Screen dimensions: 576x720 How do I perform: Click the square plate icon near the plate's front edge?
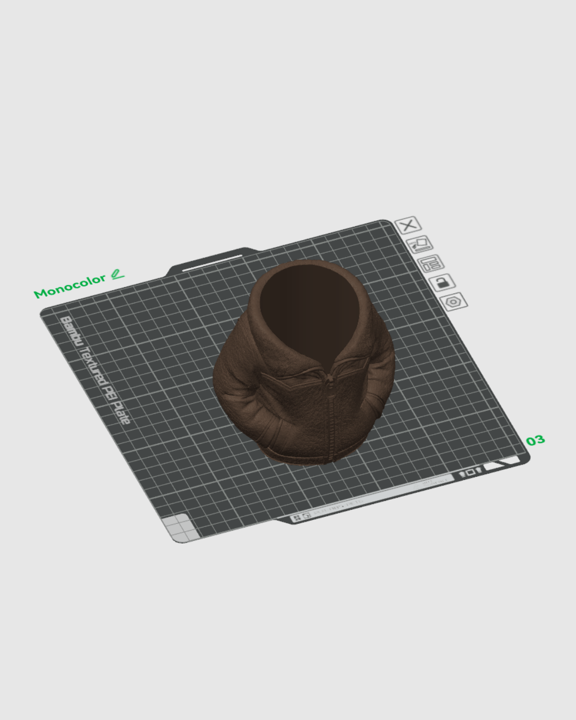tap(471, 473)
